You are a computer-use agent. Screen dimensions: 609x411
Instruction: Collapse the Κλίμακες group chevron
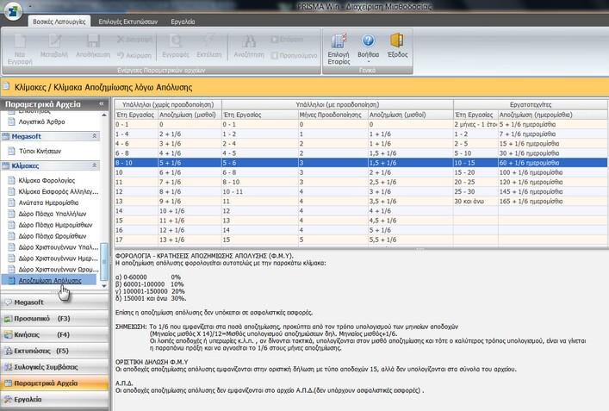(94, 165)
